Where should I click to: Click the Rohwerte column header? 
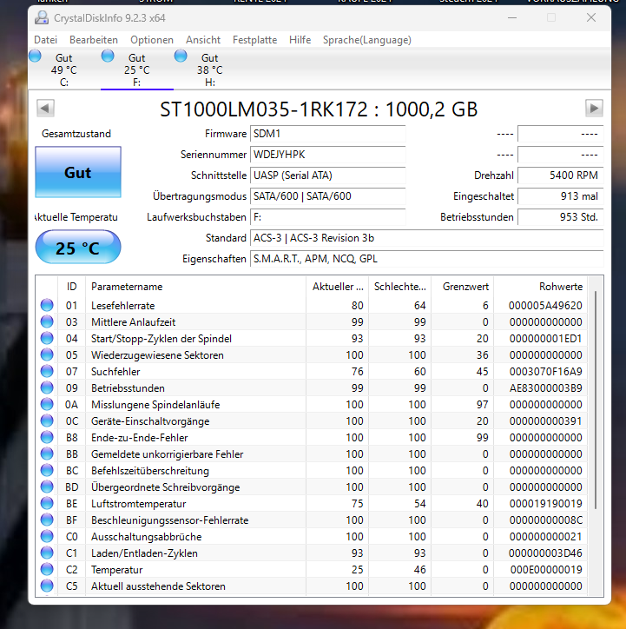[x=541, y=287]
